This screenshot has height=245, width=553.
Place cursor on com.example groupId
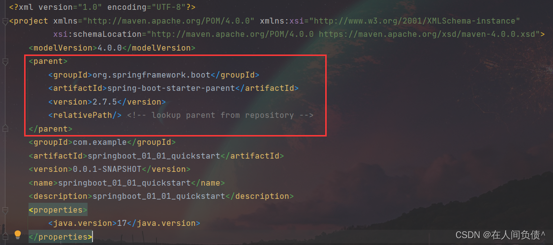(100, 142)
